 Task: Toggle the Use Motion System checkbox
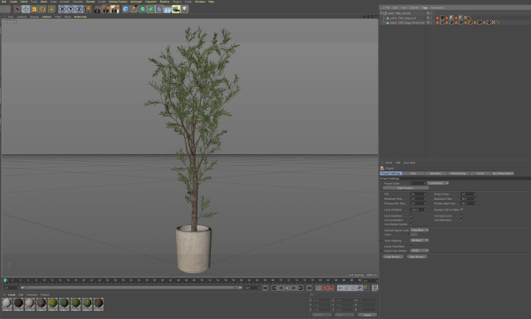tap(412, 224)
